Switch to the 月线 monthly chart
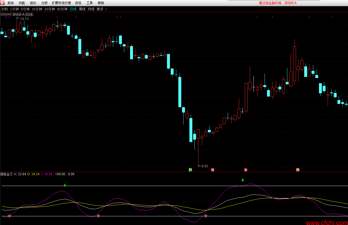348x225 pixels. [91, 9]
